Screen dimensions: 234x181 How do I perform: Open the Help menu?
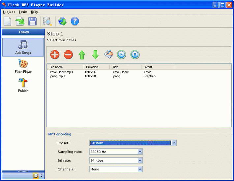click(35, 12)
